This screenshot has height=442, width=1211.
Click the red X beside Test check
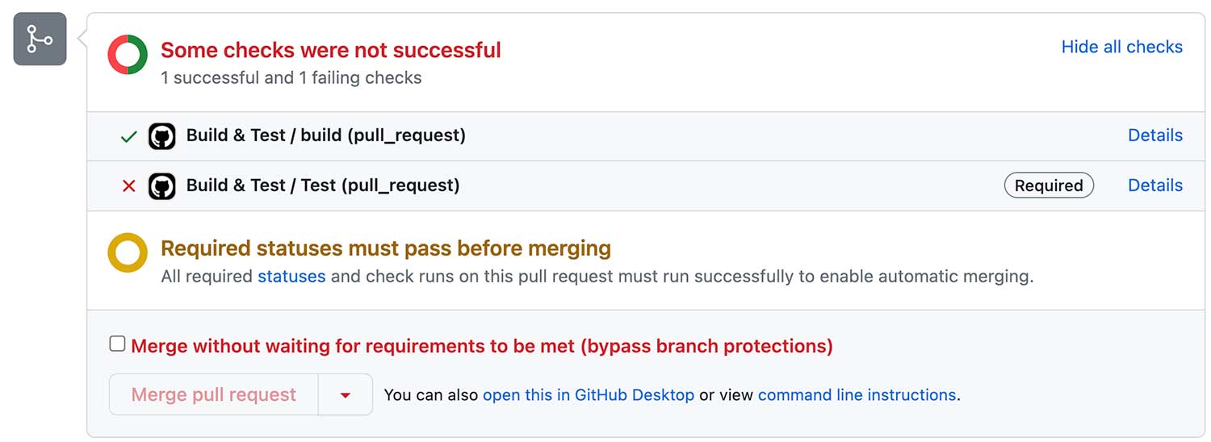pos(128,186)
